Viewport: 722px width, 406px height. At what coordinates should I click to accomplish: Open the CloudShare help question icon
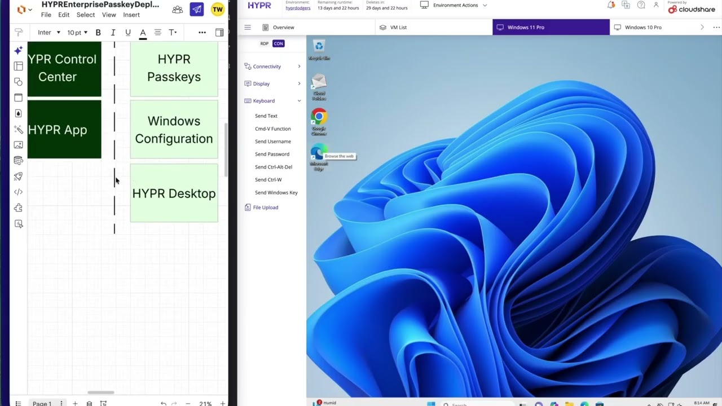click(x=641, y=5)
